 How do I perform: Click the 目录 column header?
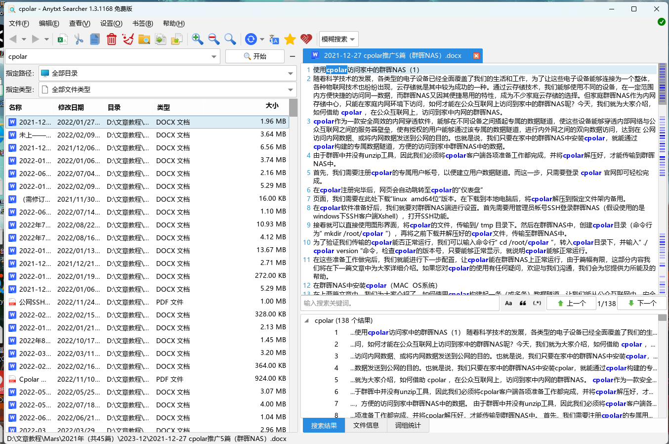point(114,107)
